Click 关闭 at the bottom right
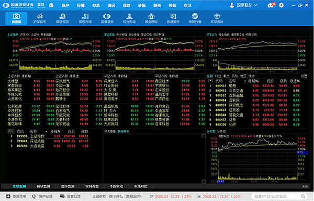 (305, 186)
